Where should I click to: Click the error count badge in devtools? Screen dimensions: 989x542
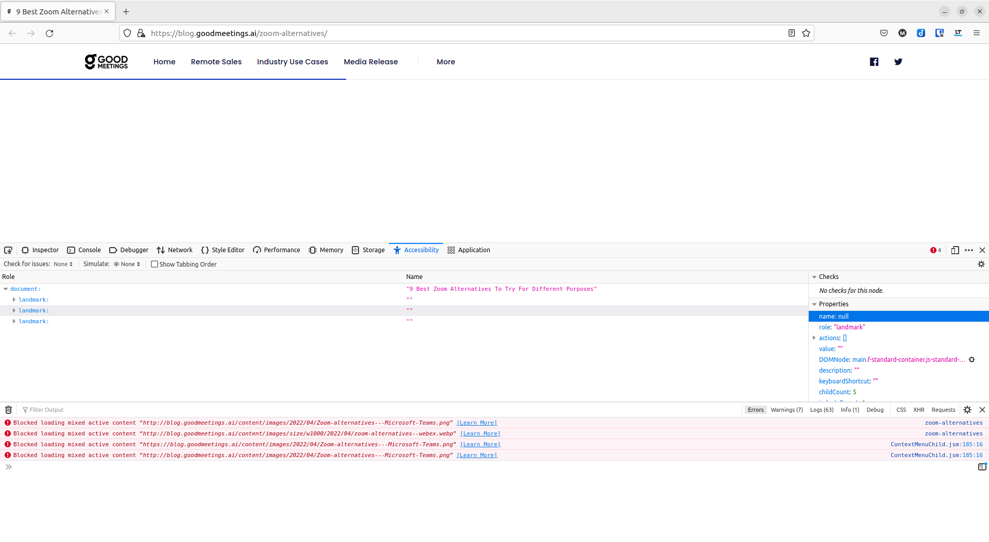(935, 250)
